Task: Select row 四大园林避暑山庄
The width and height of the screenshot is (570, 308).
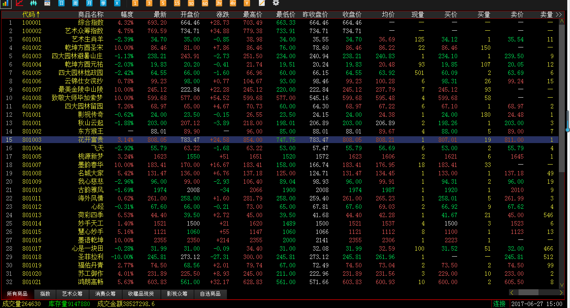Action: pos(280,56)
